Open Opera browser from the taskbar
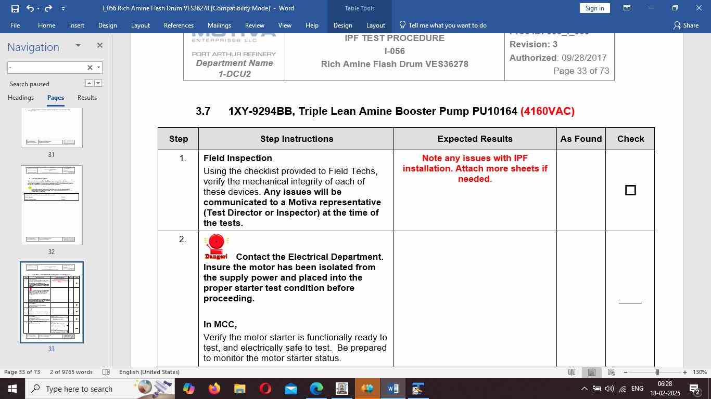This screenshot has height=399, width=711. [265, 389]
